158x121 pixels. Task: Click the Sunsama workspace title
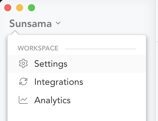click(x=31, y=23)
